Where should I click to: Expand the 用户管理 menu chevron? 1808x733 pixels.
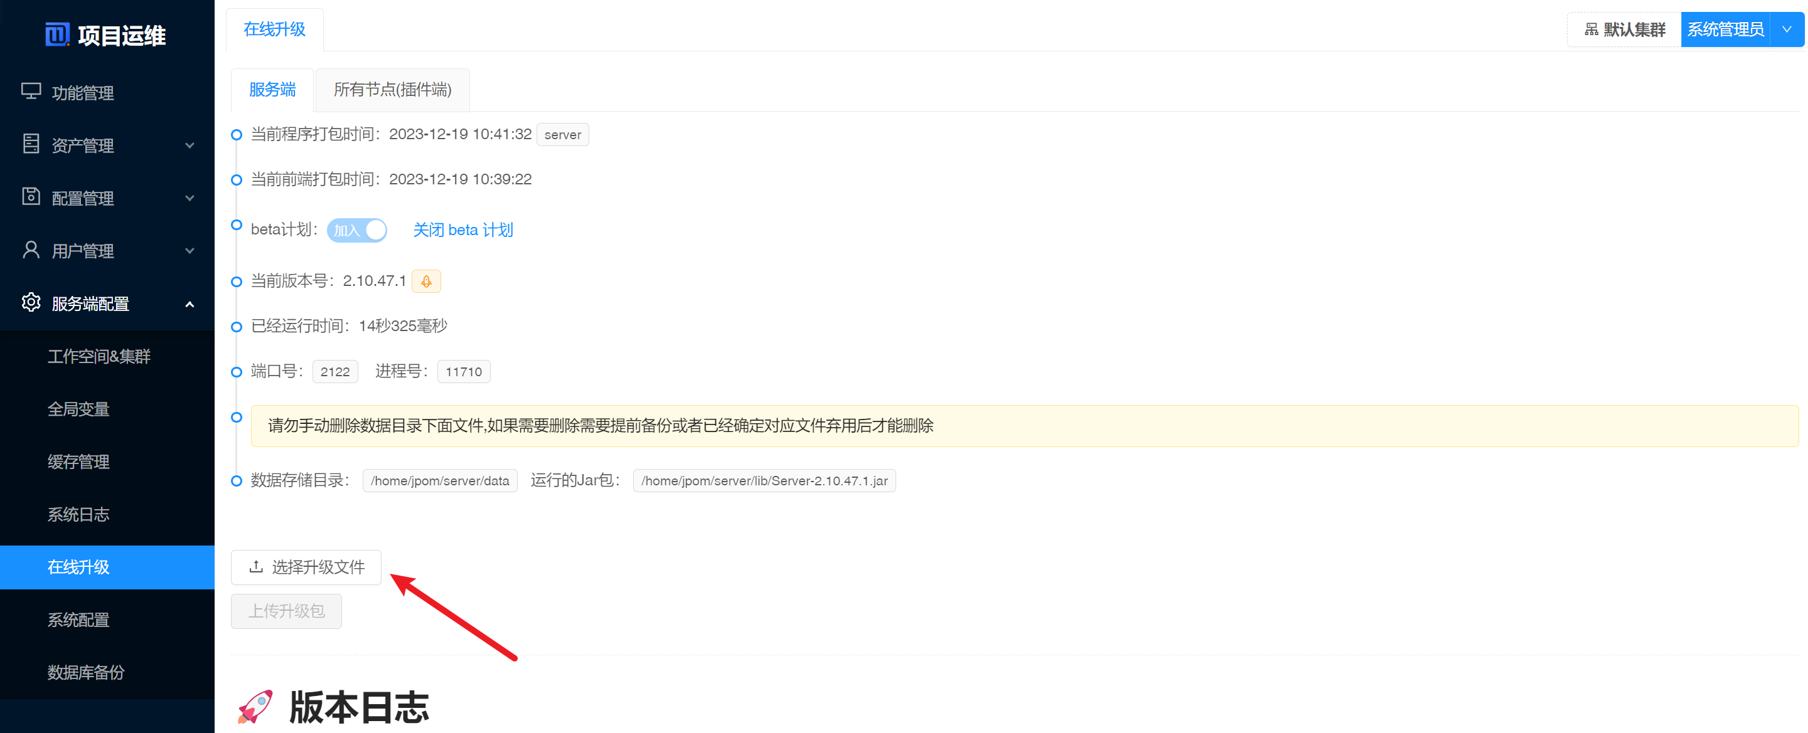point(190,250)
